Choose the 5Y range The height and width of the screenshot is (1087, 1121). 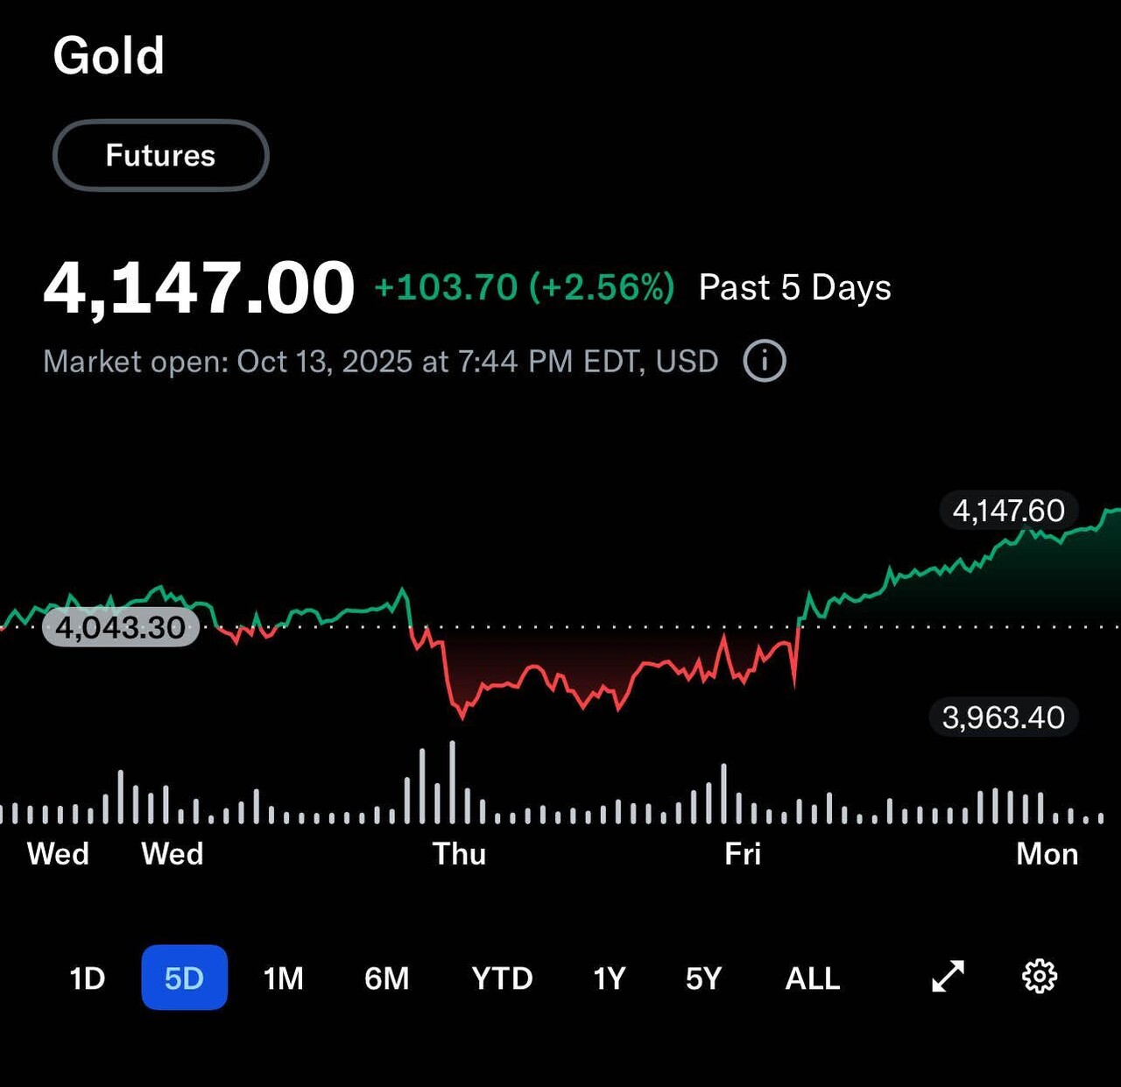[x=703, y=978]
